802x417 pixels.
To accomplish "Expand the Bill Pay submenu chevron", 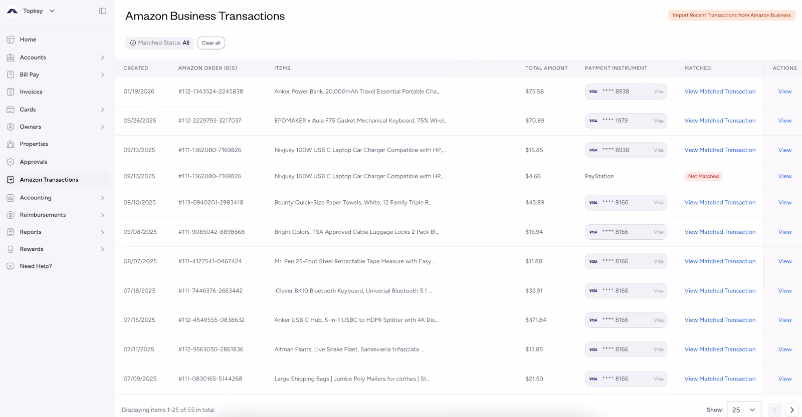I will point(103,75).
